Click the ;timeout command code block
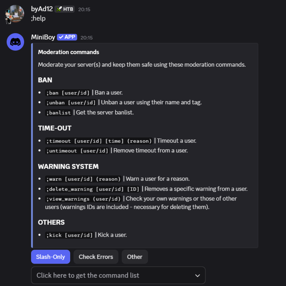 click(99, 141)
